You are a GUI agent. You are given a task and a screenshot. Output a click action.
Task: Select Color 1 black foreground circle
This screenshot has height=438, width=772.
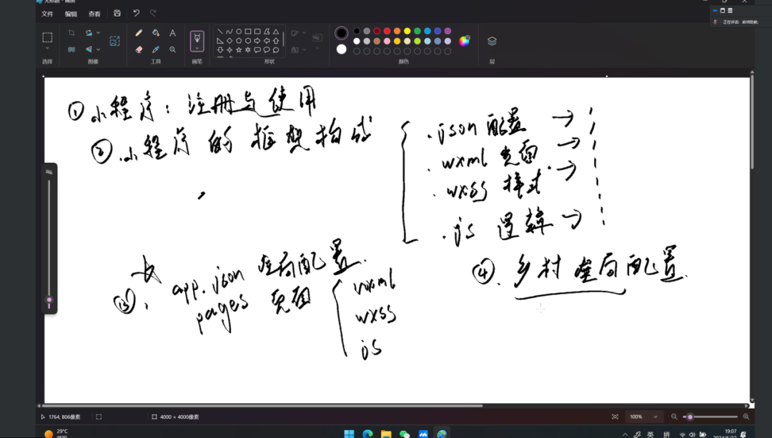click(341, 33)
